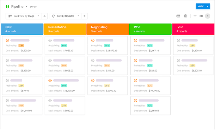Open the deal card with amount $10,299.00
The height and width of the screenshot is (130, 215).
pos(150,85)
